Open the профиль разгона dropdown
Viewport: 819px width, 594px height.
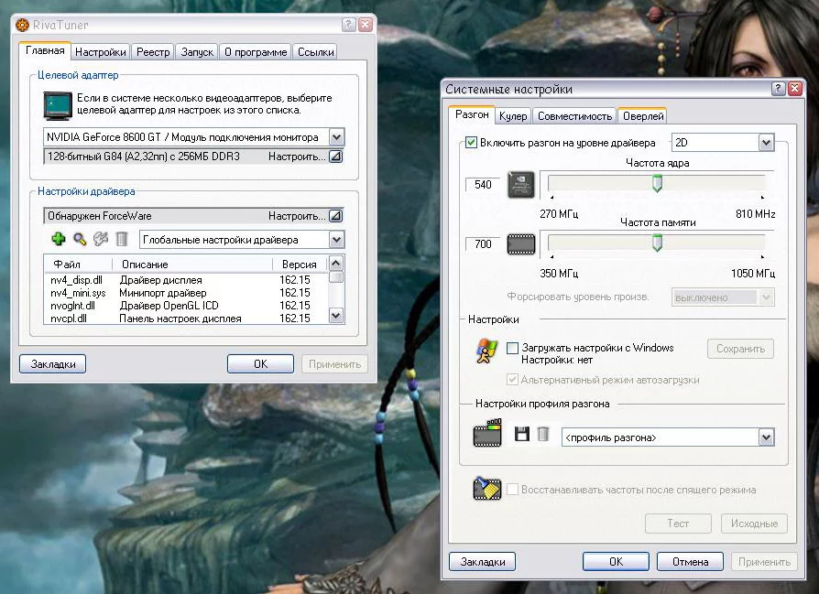click(x=766, y=437)
